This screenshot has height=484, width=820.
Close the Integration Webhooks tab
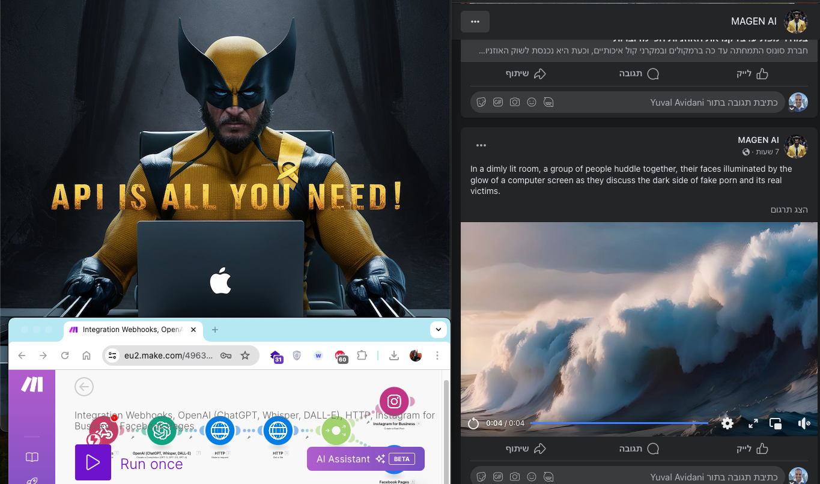(193, 330)
